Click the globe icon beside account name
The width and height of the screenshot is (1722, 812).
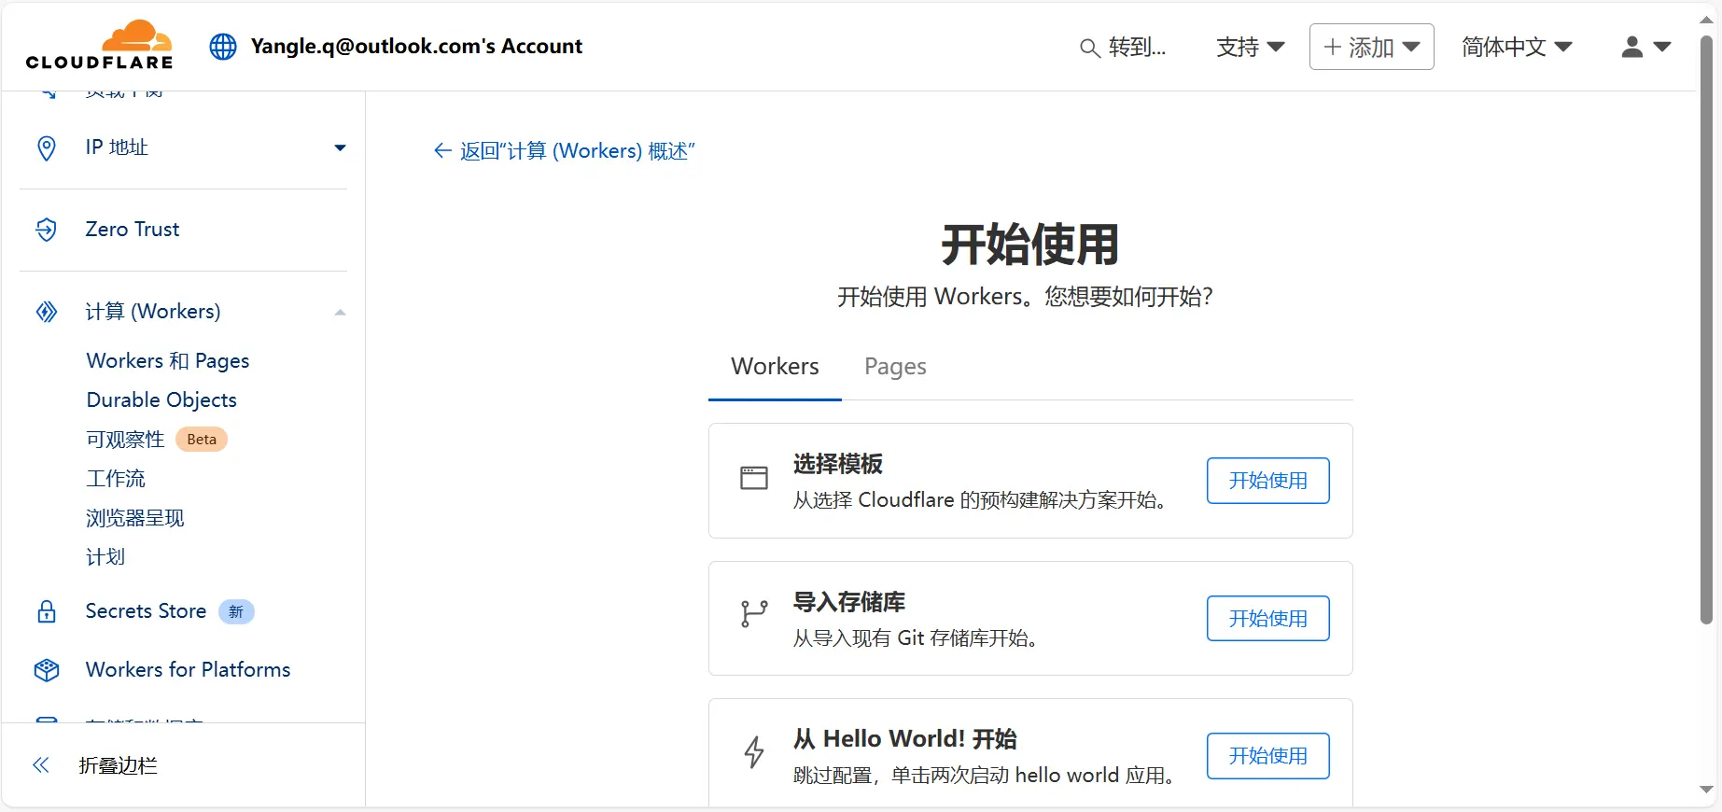(223, 47)
